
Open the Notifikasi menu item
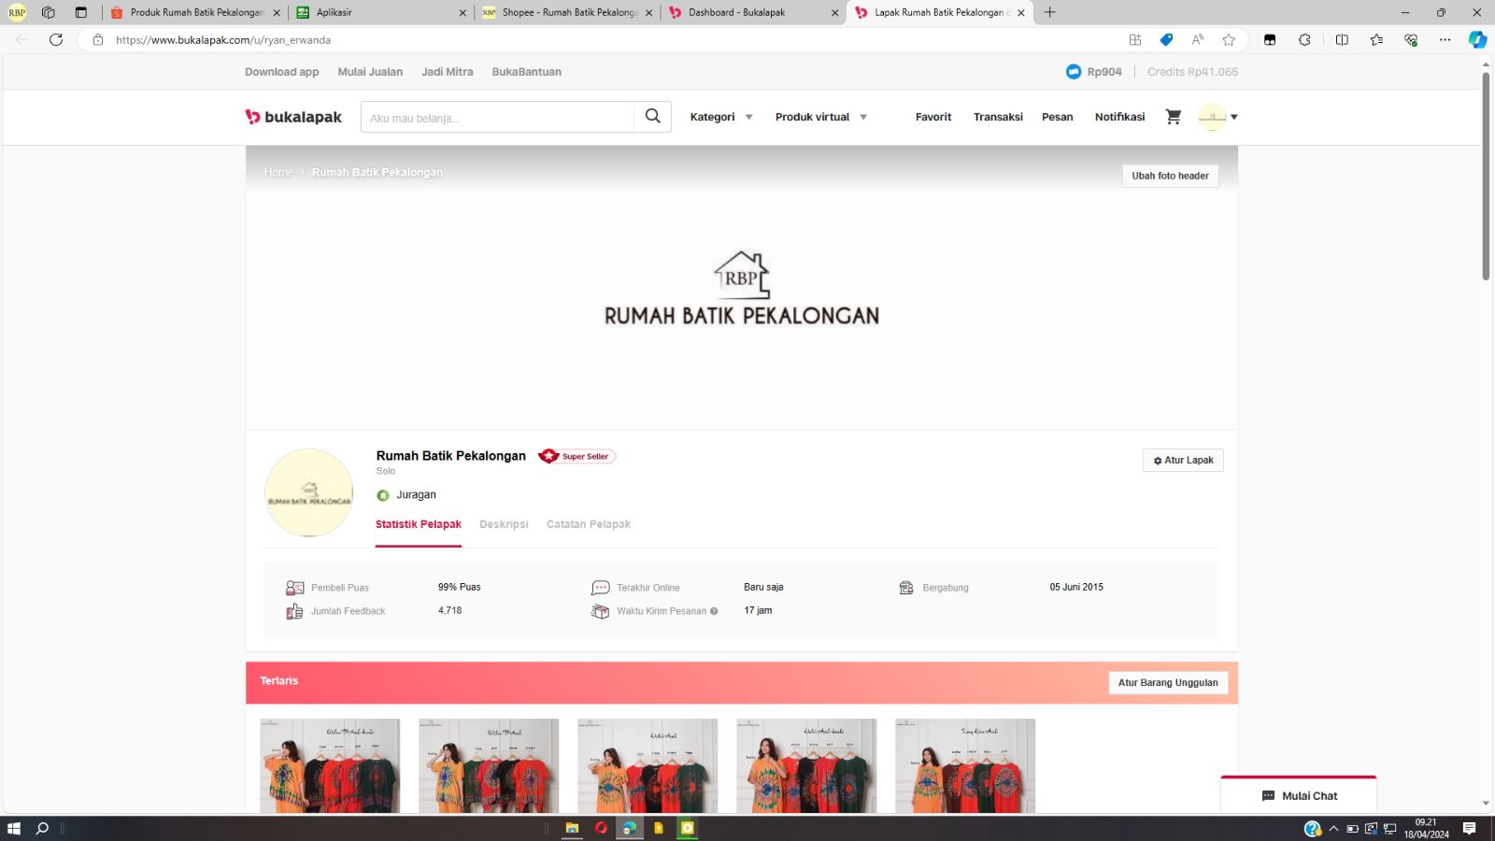(x=1119, y=117)
